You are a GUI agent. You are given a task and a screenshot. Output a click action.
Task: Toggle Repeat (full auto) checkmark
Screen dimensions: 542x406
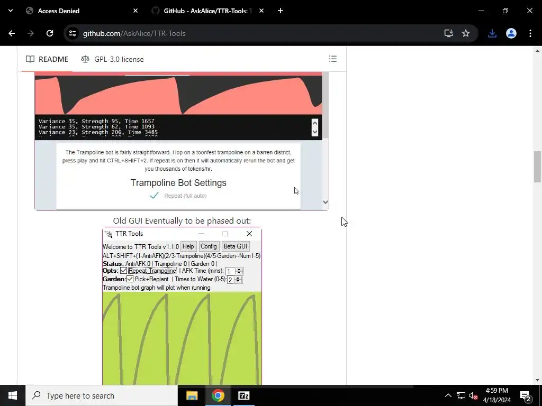[x=154, y=196]
